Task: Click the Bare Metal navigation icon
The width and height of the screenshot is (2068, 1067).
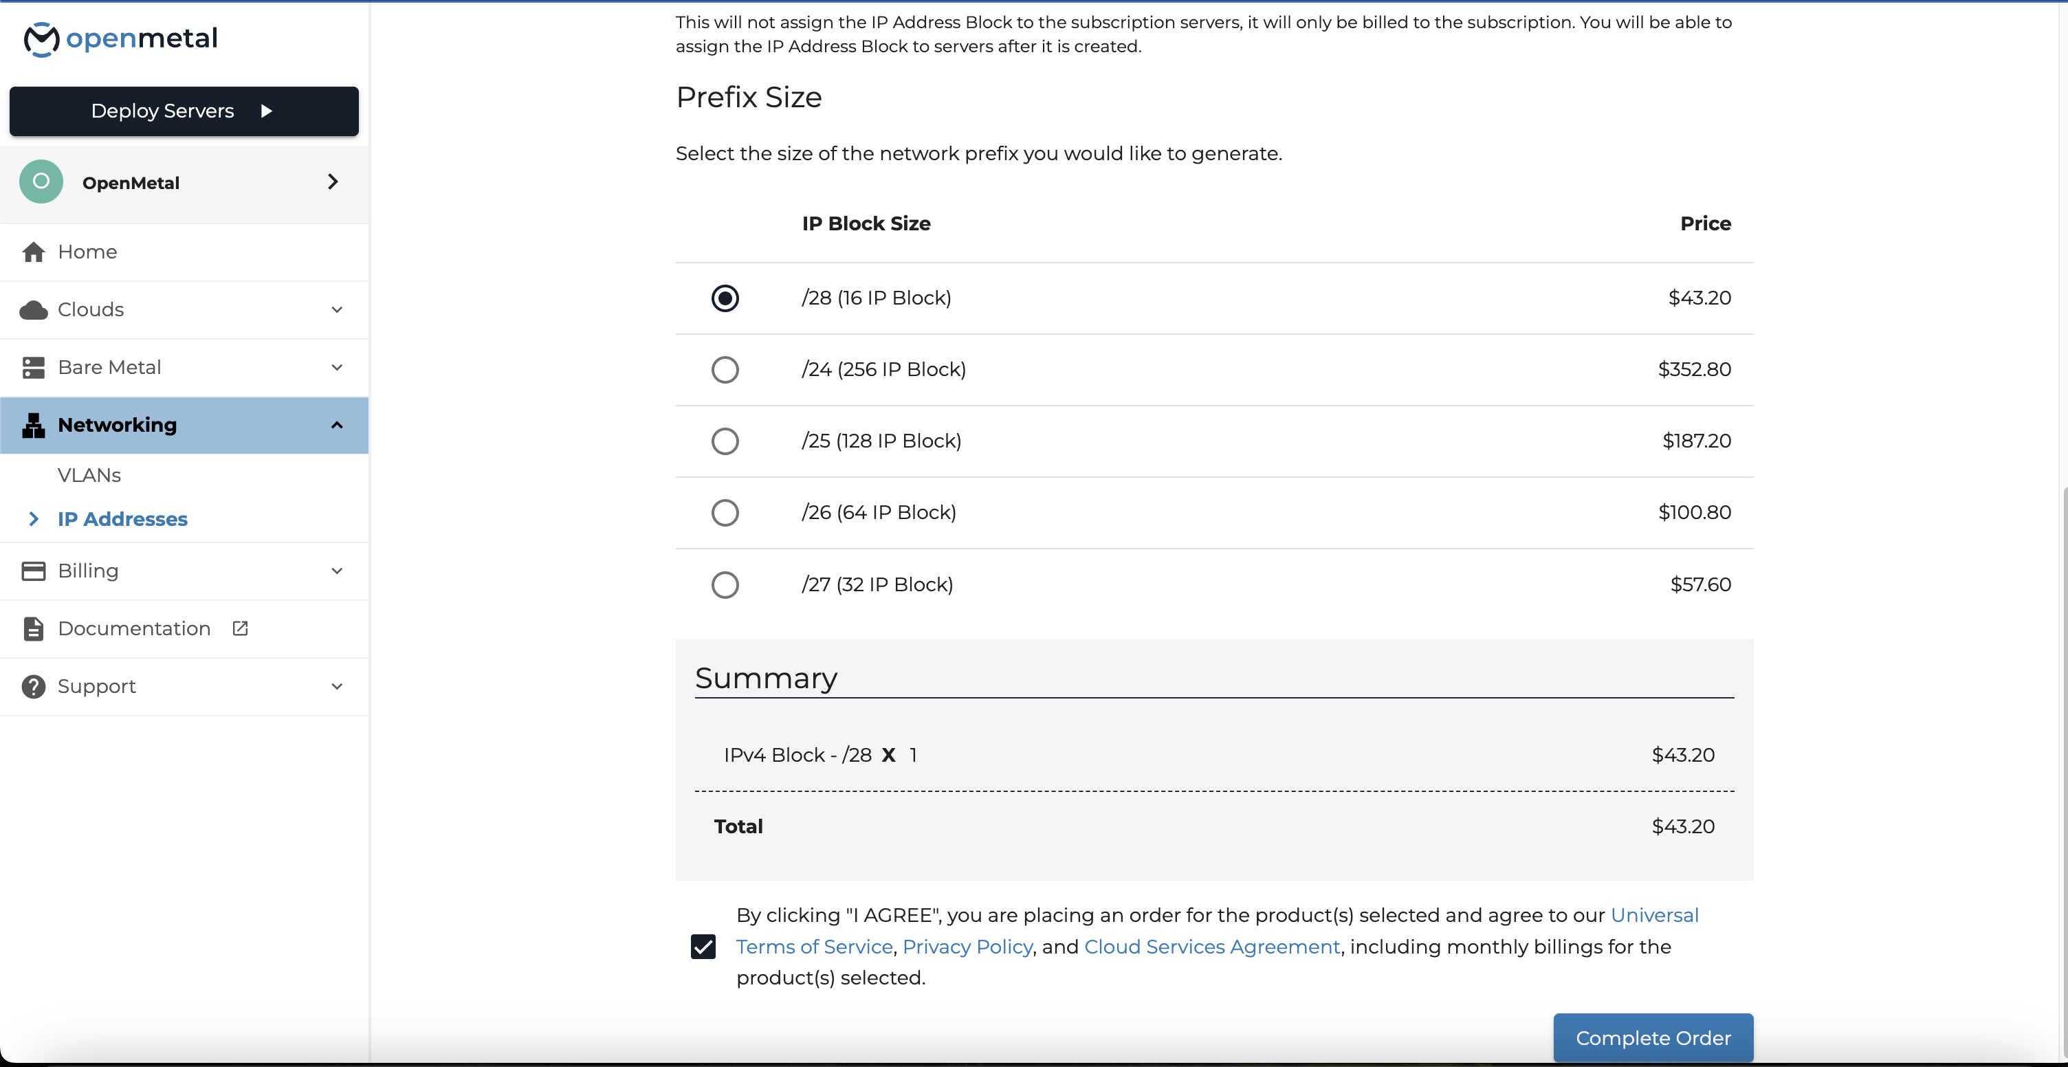Action: (x=34, y=367)
